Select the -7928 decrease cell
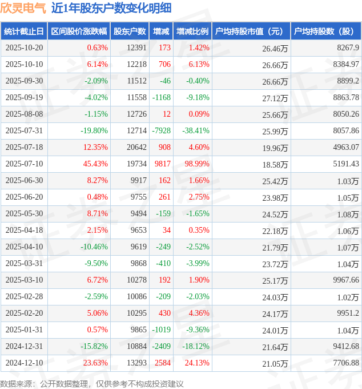The width and height of the screenshot is (362, 389). tap(159, 131)
